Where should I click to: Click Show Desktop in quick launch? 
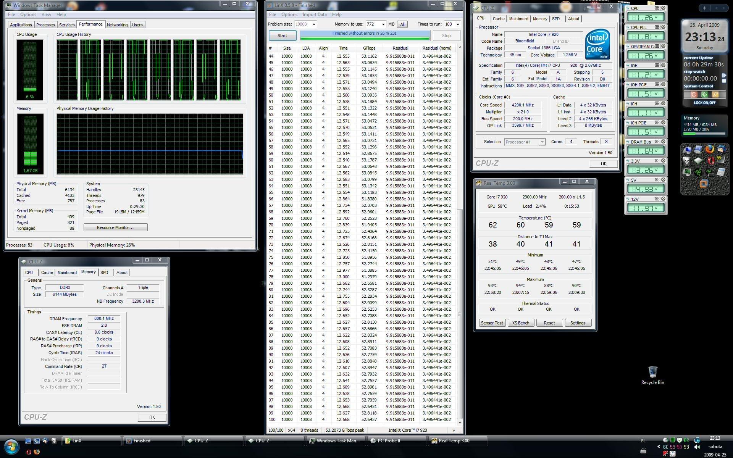[28, 441]
